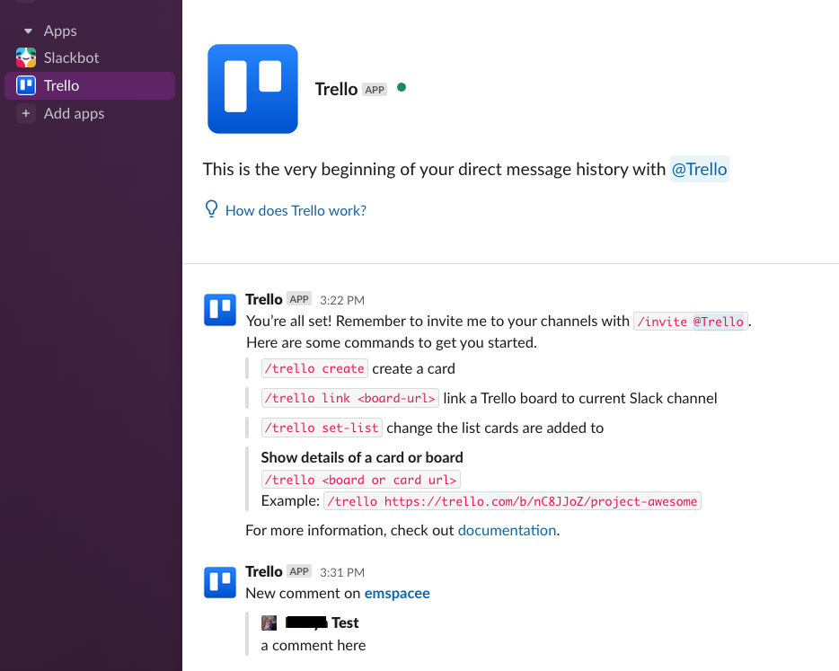Click the /trello set-list command
Screen dimensions: 839x671
[x=322, y=428]
